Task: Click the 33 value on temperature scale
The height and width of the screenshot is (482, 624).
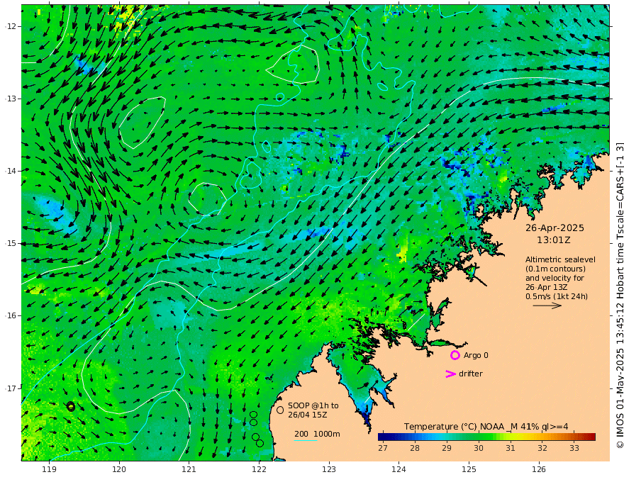Action: coord(574,448)
